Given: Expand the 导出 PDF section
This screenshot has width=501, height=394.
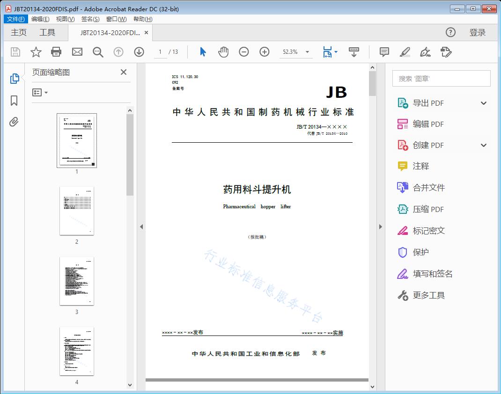Looking at the screenshot, I should 484,103.
